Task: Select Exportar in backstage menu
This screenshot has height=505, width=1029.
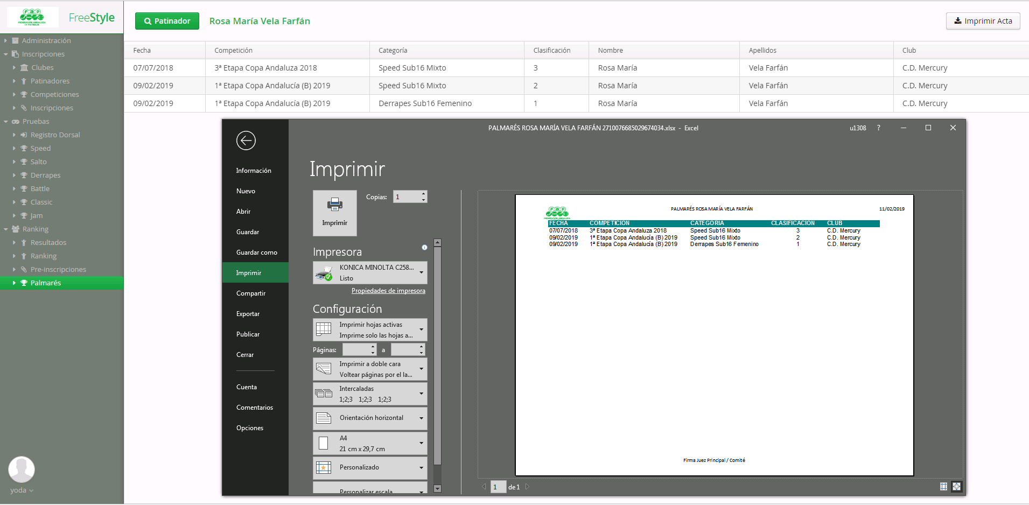Action: click(248, 314)
